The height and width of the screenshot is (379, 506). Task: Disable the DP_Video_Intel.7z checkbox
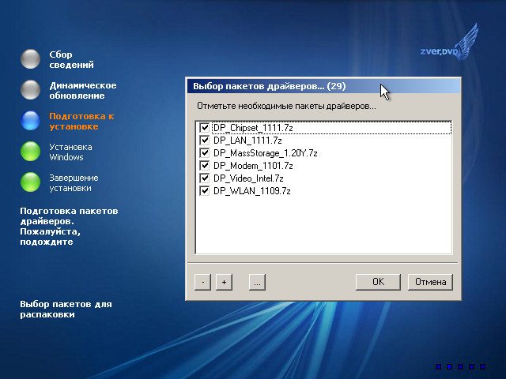tap(204, 178)
